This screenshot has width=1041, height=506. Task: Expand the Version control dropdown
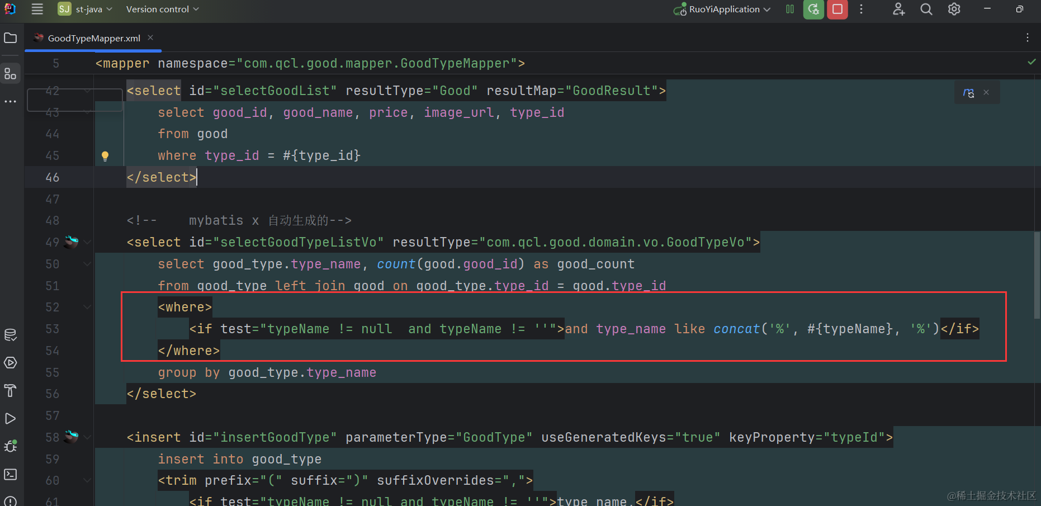[162, 10]
